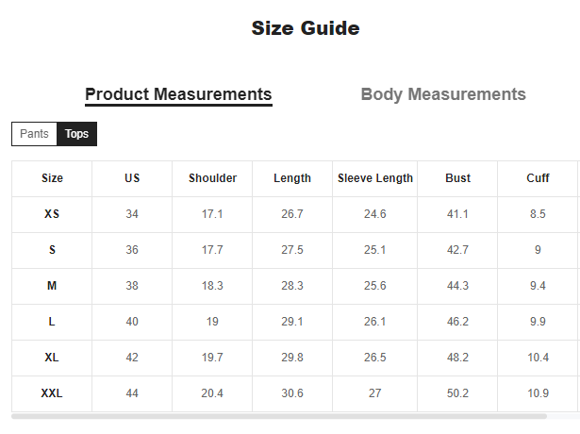Open the Body Measurements tab
Screen dimensions: 580x434
click(x=443, y=94)
